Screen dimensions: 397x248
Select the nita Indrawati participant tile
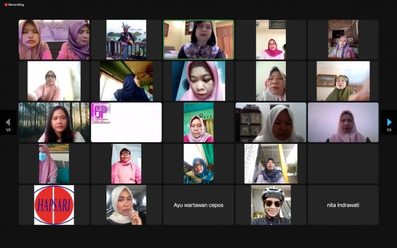(x=343, y=205)
